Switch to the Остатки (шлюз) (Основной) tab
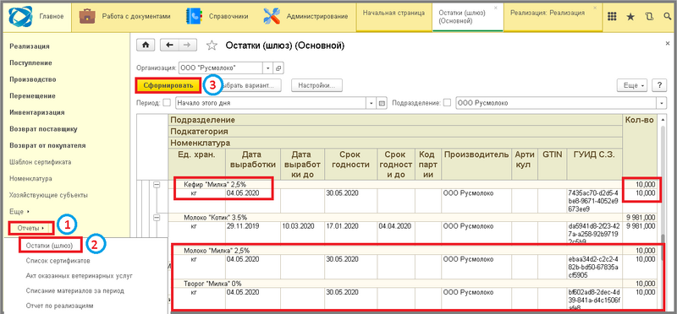677x314 pixels. 468,16
